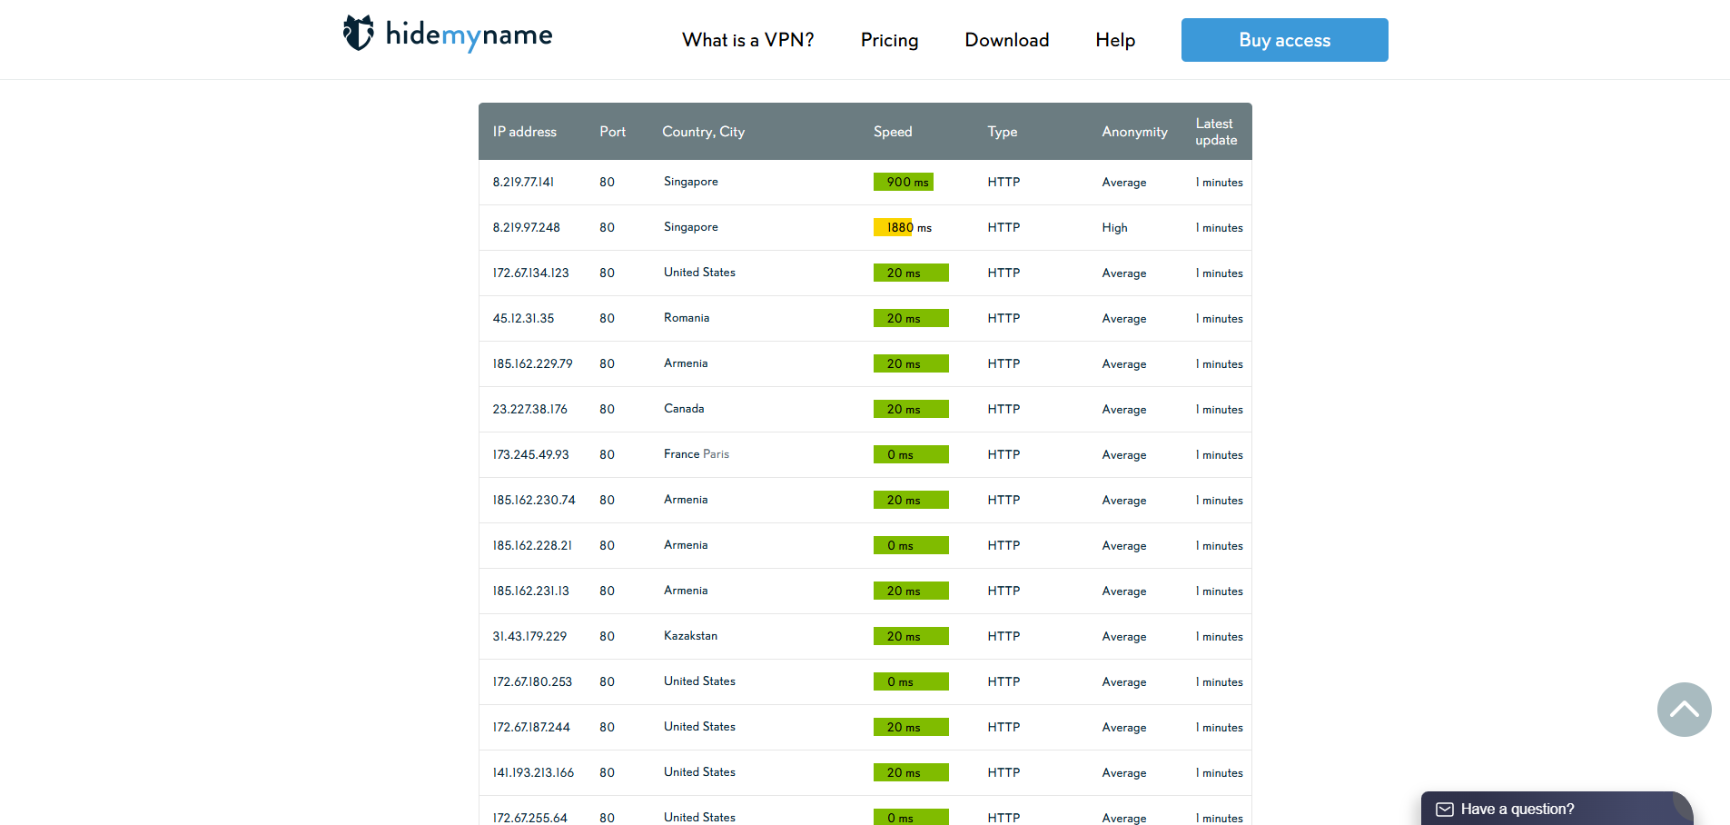Screen dimensions: 1730x825
Task: Click the 'High' anonymity value
Action: [x=1114, y=228]
